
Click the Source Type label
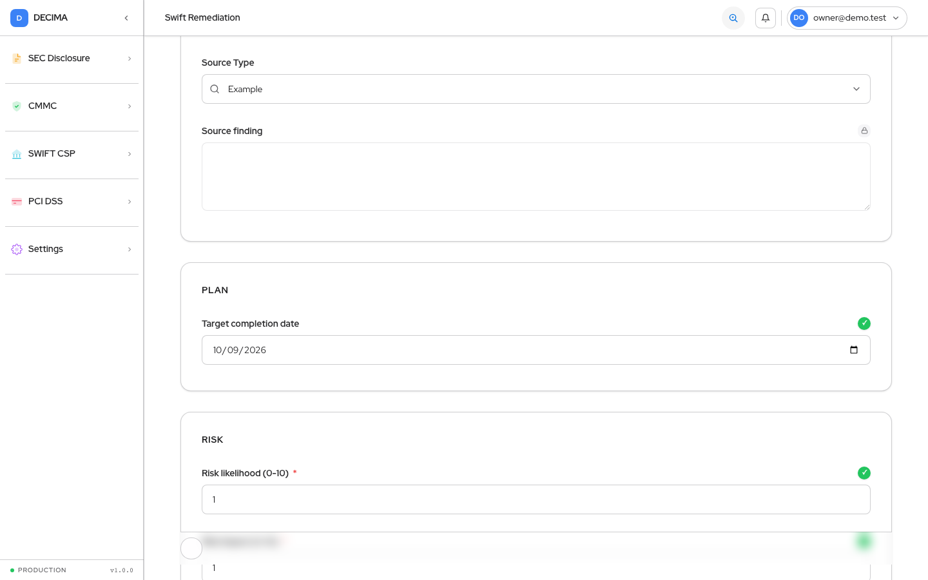[227, 63]
